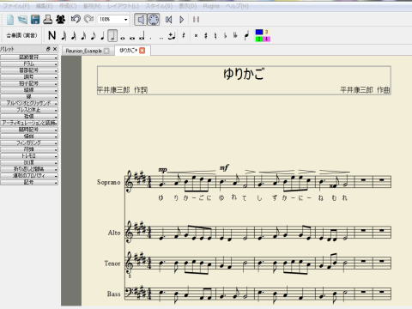This screenshot has width=412, height=309.
Task: Expand the 調号 key signature palette
Action: click(x=29, y=77)
